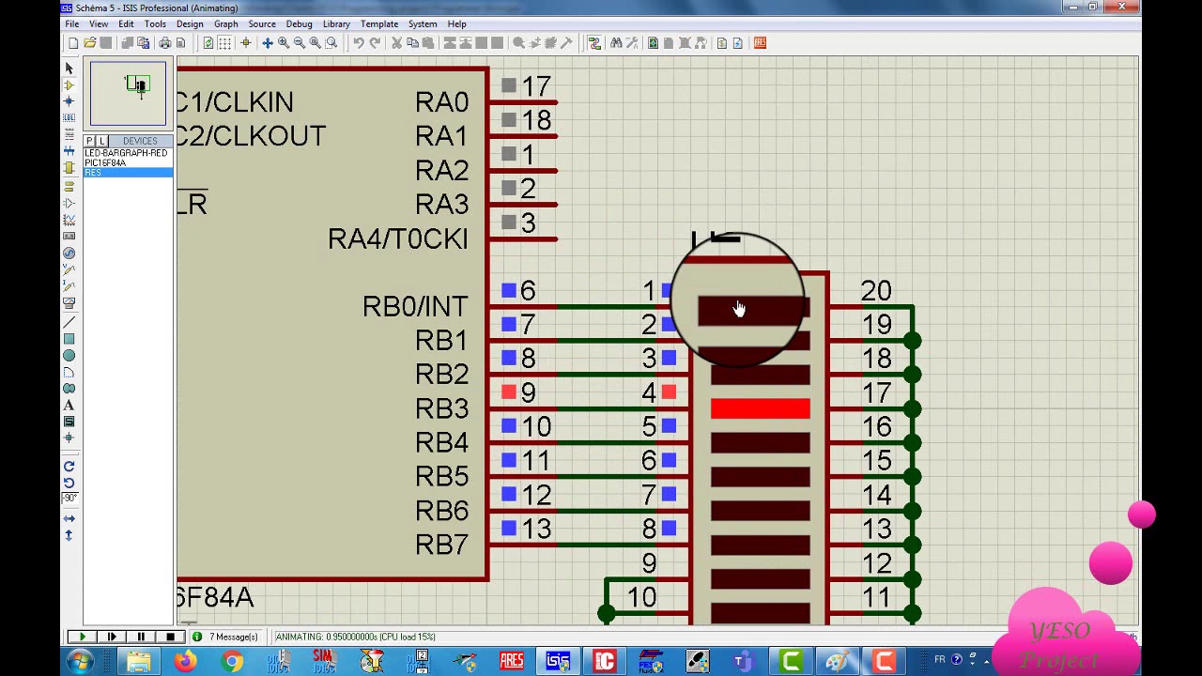Click the Zoom Out magnifier icon
Viewport: 1202px width, 676px height.
pyautogui.click(x=300, y=43)
